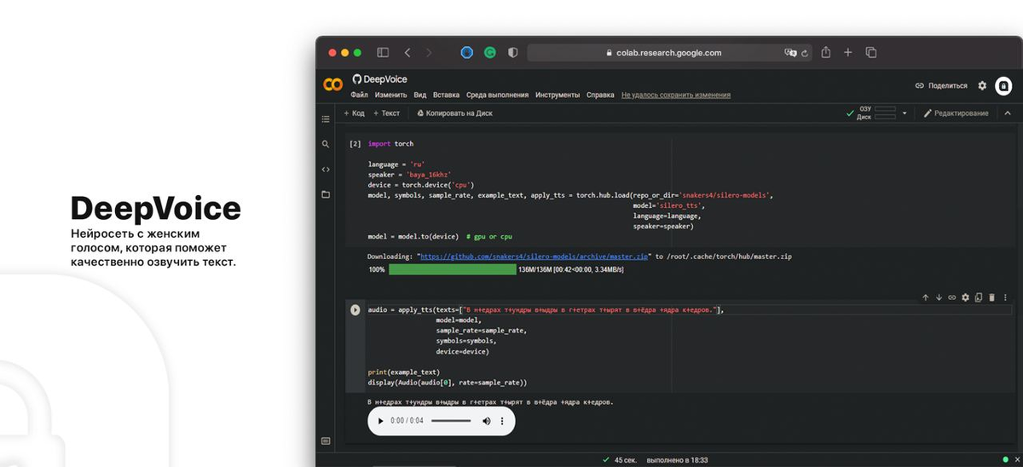
Task: Go back in Safari
Action: (x=407, y=52)
